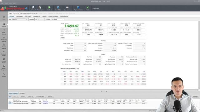200x112 pixels.
Task: Click the Load report toolbar icon
Action: [x=33, y=8]
